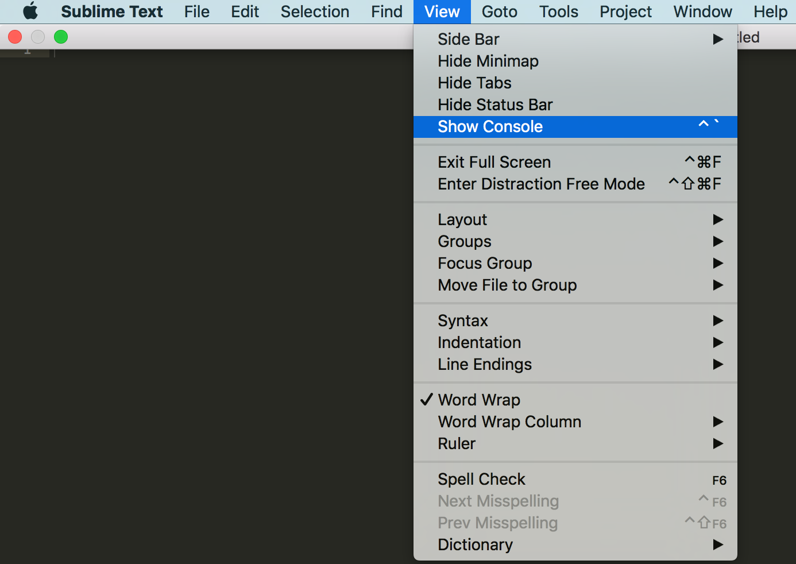Expand the Side Bar submenu

575,39
